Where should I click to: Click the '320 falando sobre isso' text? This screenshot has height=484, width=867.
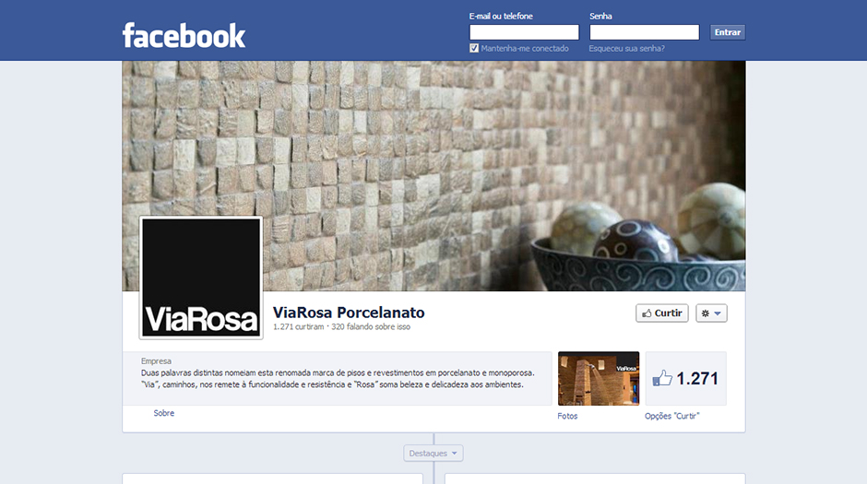point(371,327)
